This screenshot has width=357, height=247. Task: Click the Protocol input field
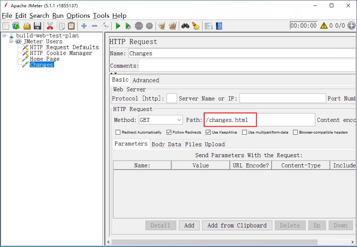pyautogui.click(x=172, y=98)
